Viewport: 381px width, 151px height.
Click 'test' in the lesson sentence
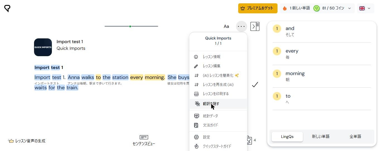[x=57, y=77]
